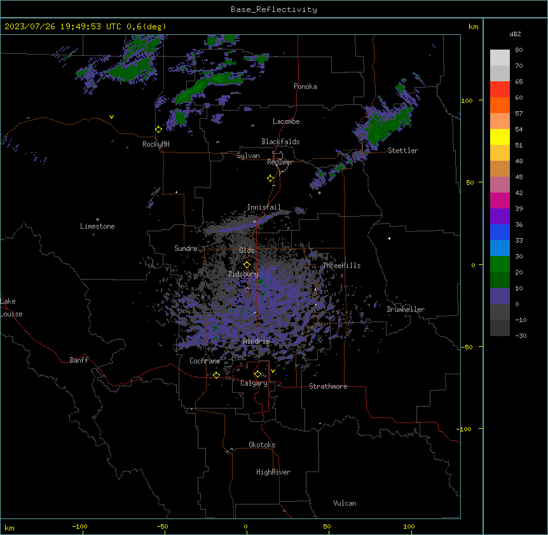548x535 pixels.
Task: Click the light gray 80–70 dBZ legend swatch
Action: click(500, 58)
